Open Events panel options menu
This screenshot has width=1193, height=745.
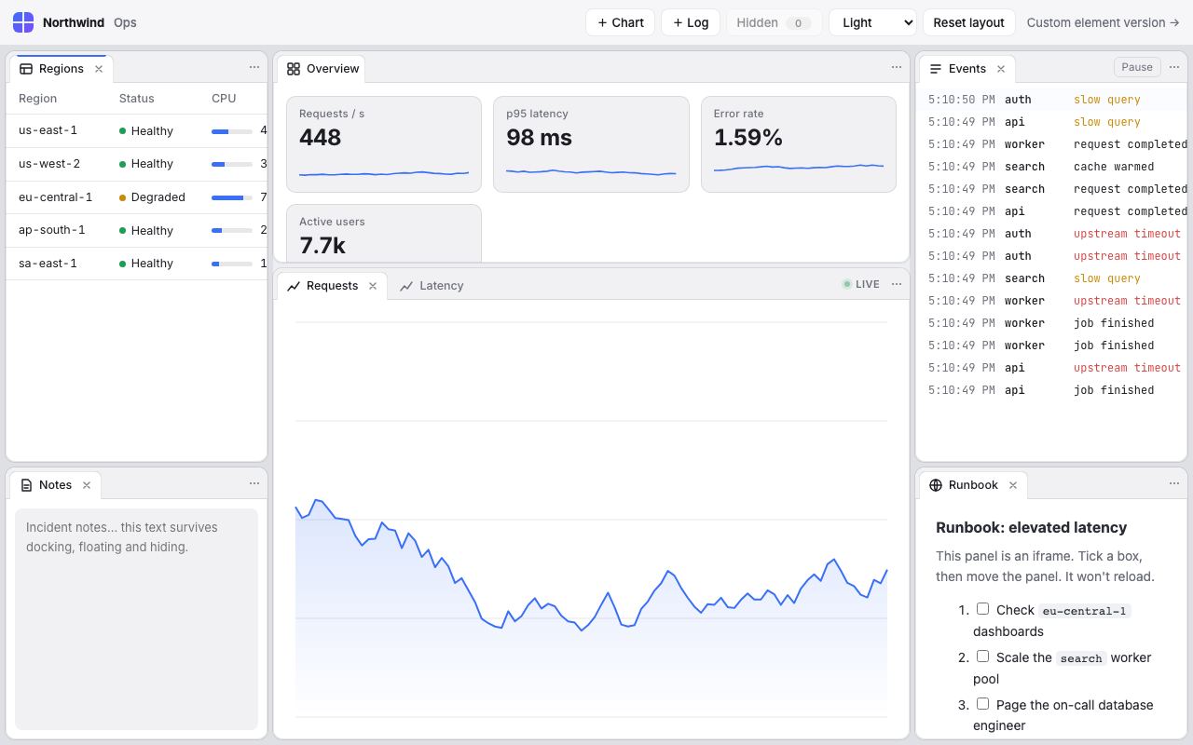(x=1174, y=67)
